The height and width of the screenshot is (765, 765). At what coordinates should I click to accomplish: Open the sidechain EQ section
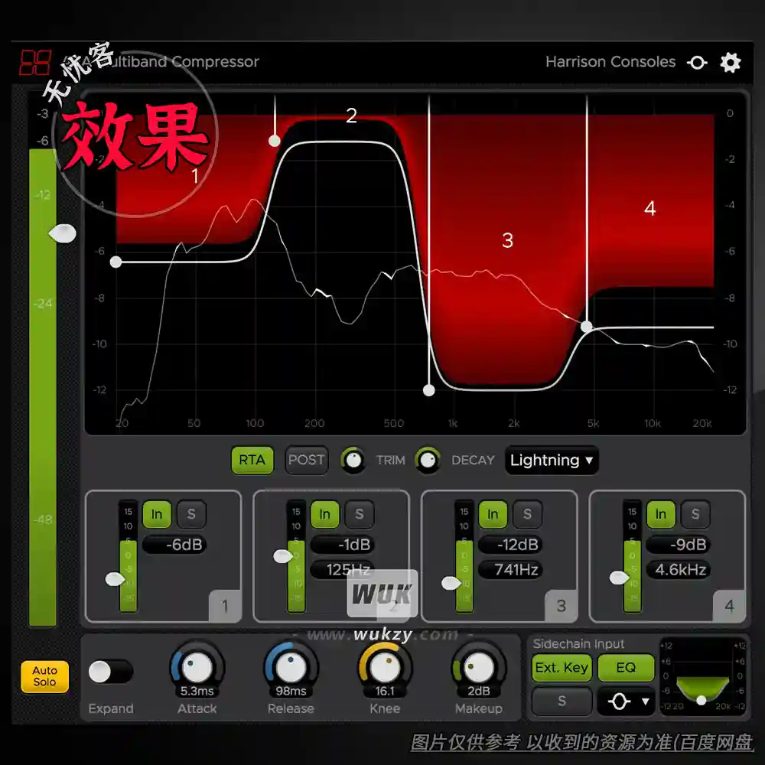point(626,668)
